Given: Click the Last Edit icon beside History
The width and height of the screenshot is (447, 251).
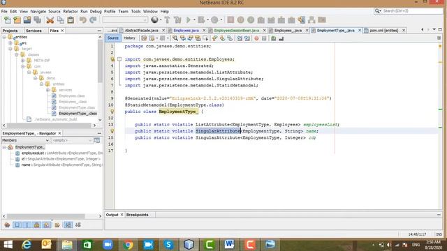Looking at the screenshot, I should pos(144,38).
